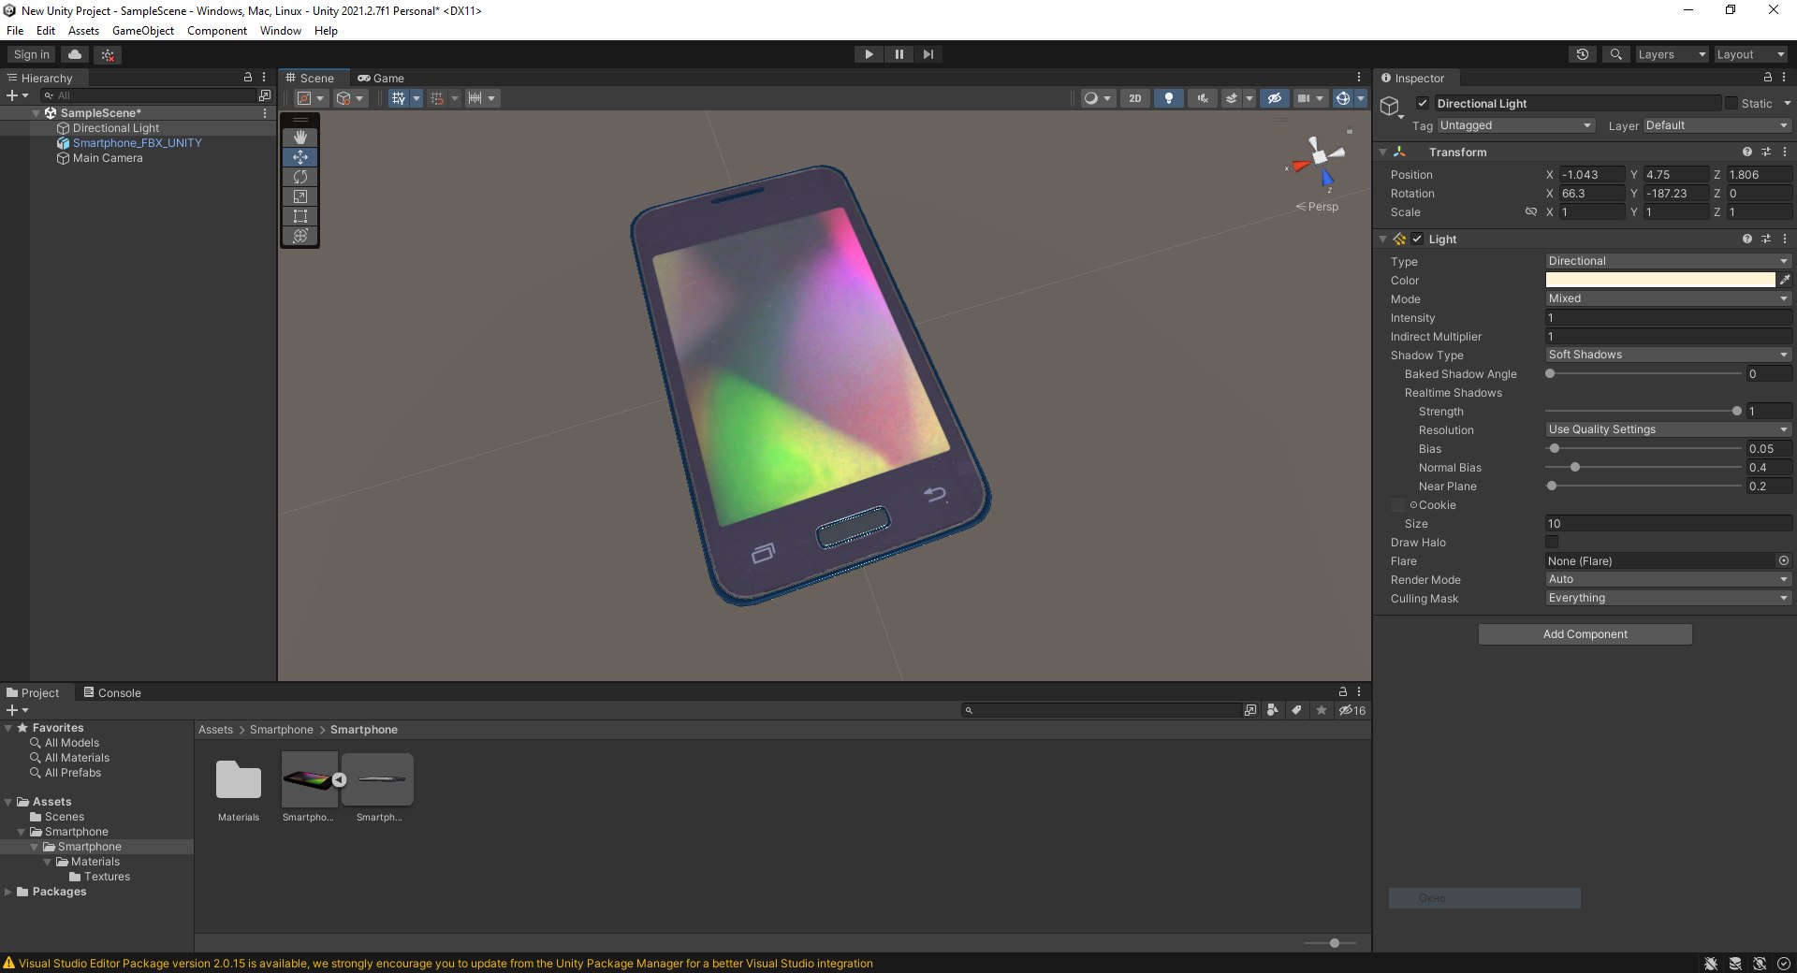This screenshot has height=973, width=1797.
Task: Toggle the Static checkbox
Action: point(1731,104)
